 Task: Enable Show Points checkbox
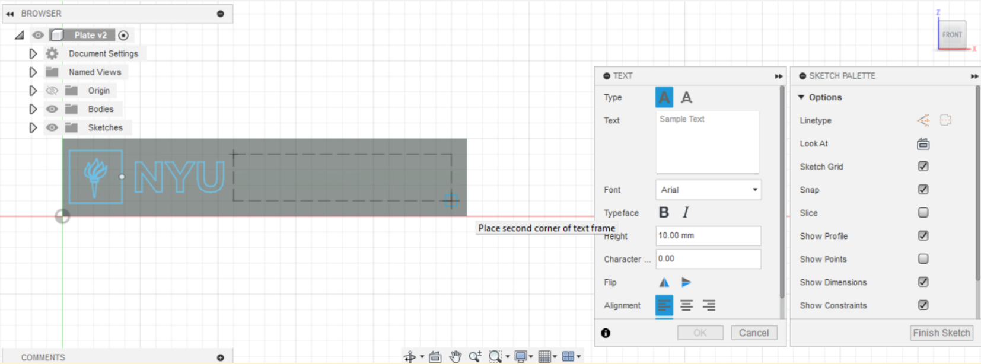tap(923, 258)
